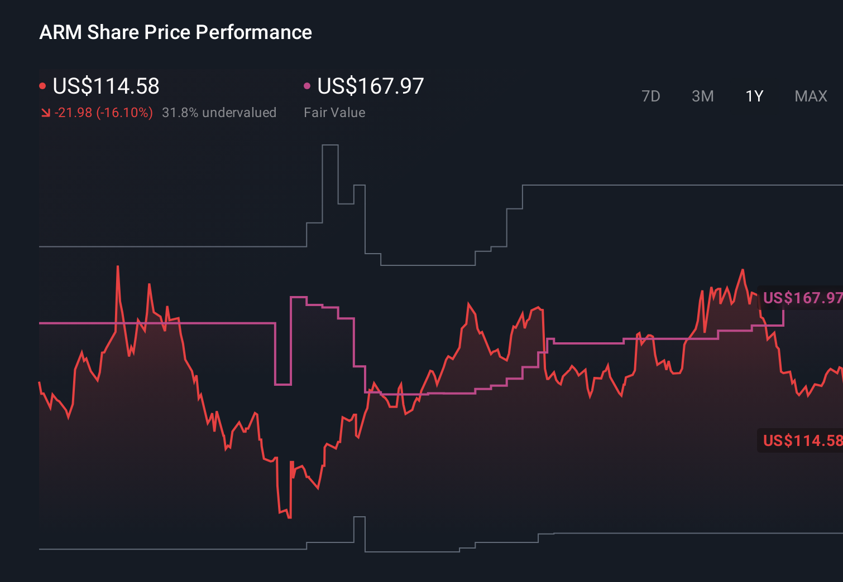Image resolution: width=843 pixels, height=582 pixels.
Task: Select the MAX time range
Action: point(810,96)
